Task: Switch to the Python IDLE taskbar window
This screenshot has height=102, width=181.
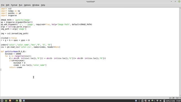Action: coord(20,101)
